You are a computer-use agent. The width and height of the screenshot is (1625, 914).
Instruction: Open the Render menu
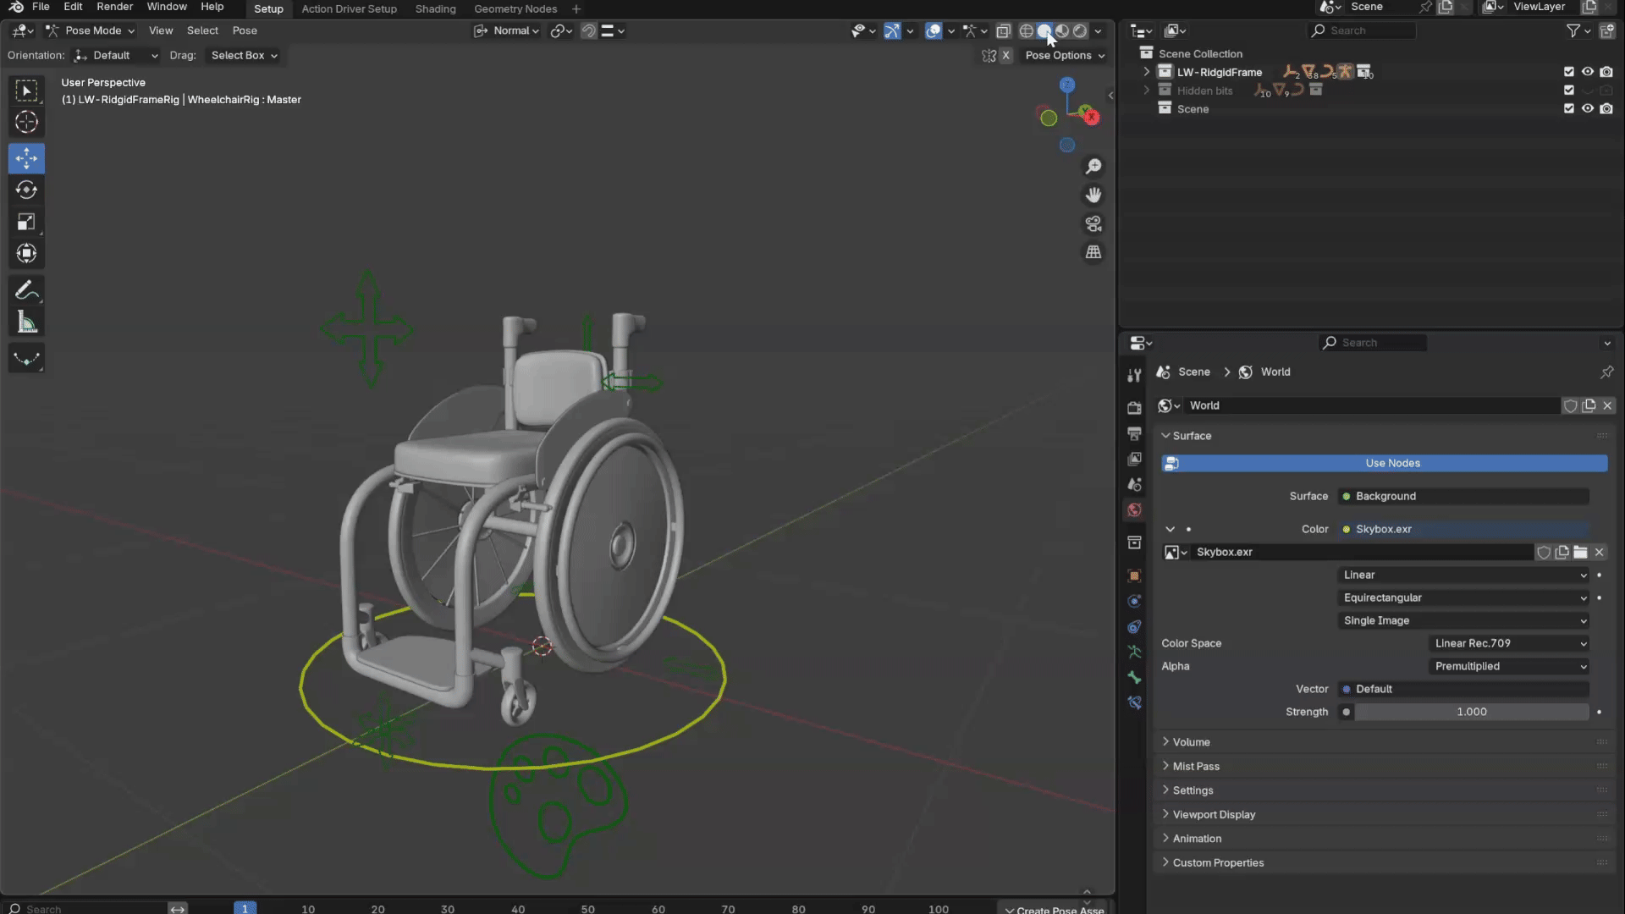coord(114,7)
